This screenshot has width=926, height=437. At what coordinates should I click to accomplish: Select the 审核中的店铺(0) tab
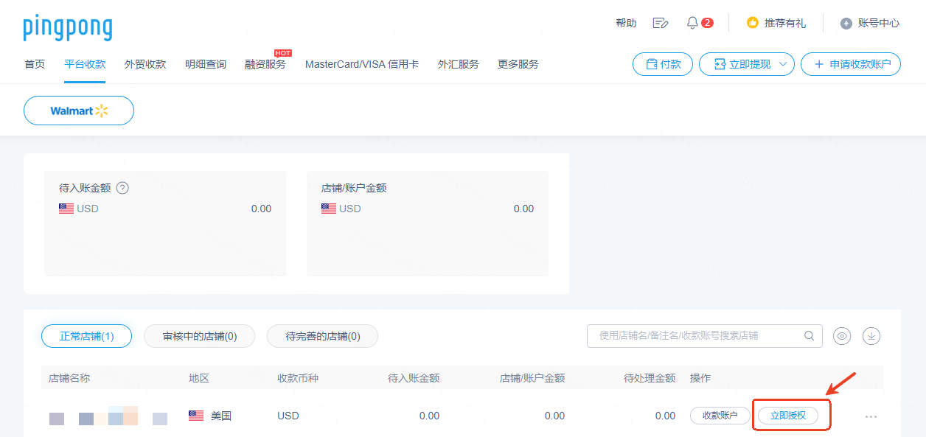[200, 336]
